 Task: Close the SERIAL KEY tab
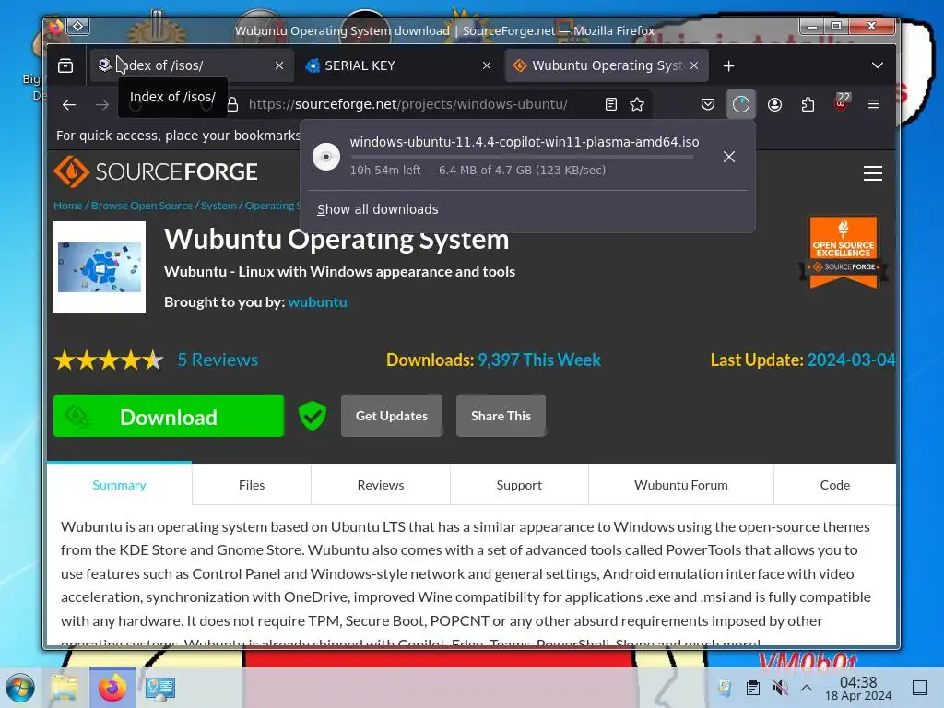pos(487,65)
